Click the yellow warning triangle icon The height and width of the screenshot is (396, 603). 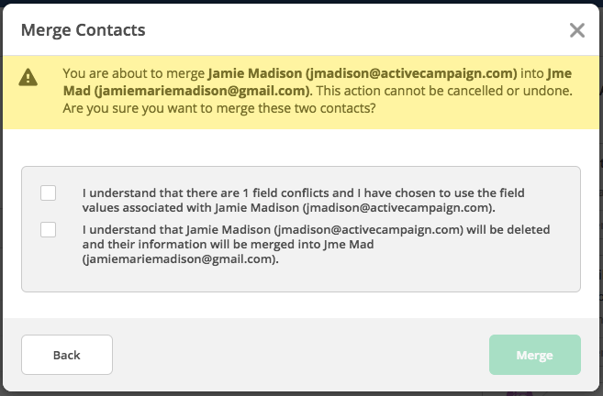pos(28,77)
